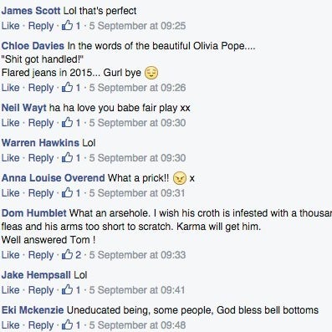The image size is (332, 332).
Task: Open Warren Hawkins' profile name link
Action: point(40,143)
